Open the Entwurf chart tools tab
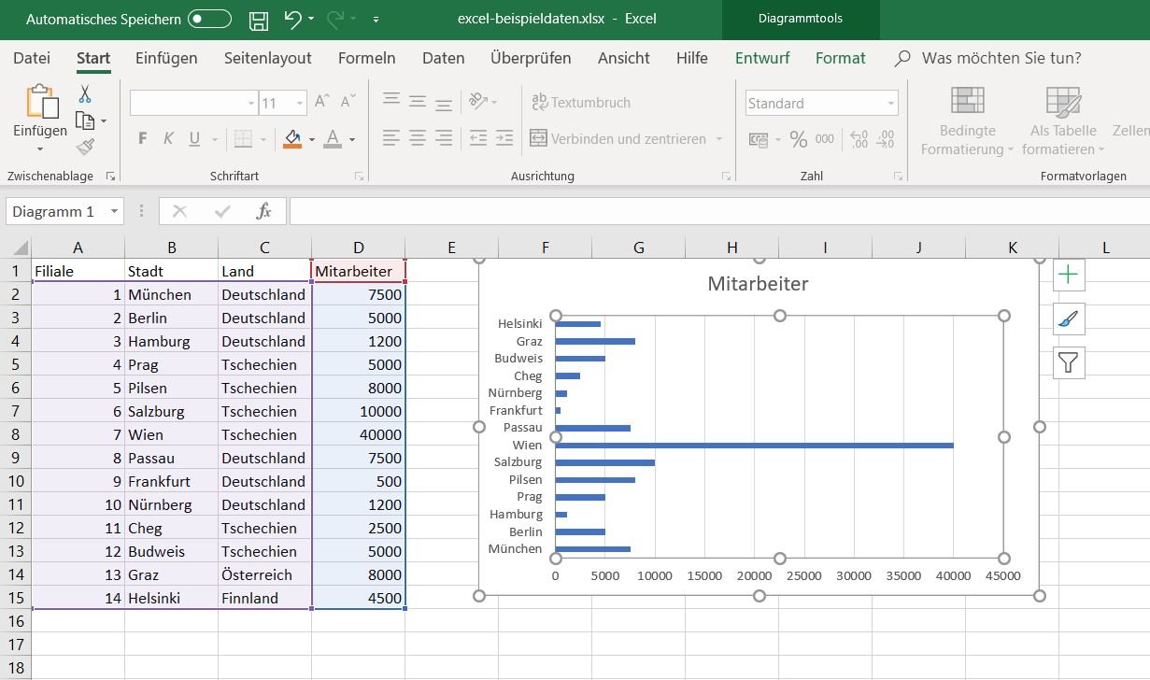The width and height of the screenshot is (1150, 680). pos(761,58)
